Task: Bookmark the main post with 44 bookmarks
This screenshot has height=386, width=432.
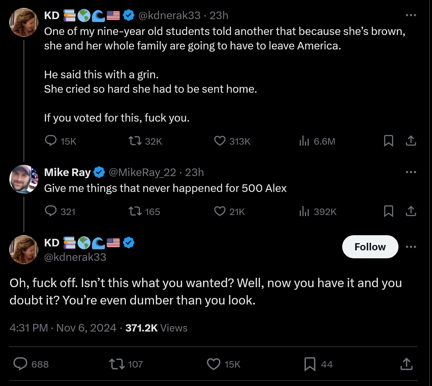Action: tap(310, 364)
